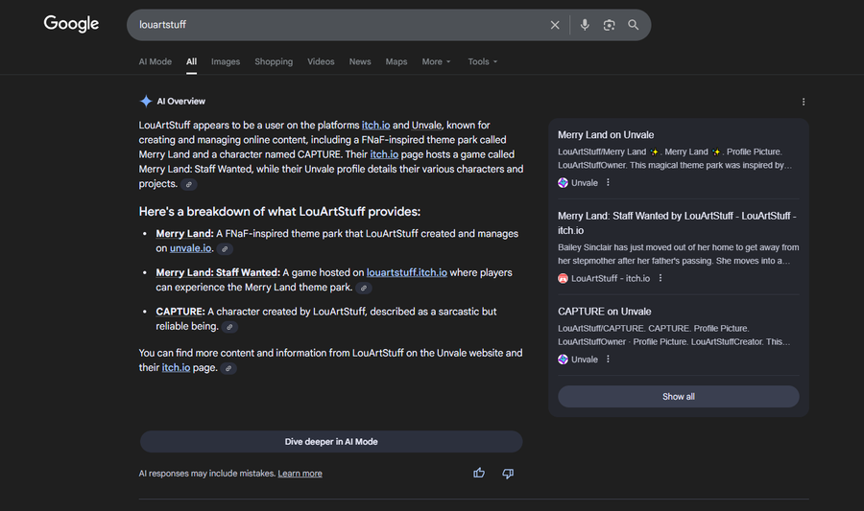This screenshot has height=511, width=864.
Task: Switch to Maps tab
Action: click(x=396, y=61)
